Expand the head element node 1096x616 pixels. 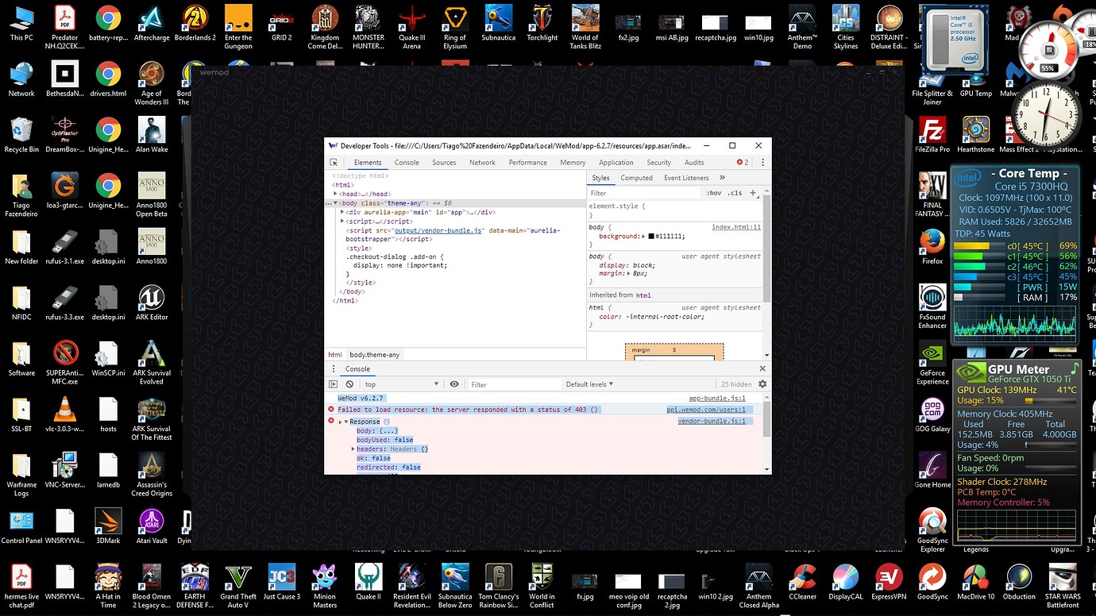click(x=336, y=194)
